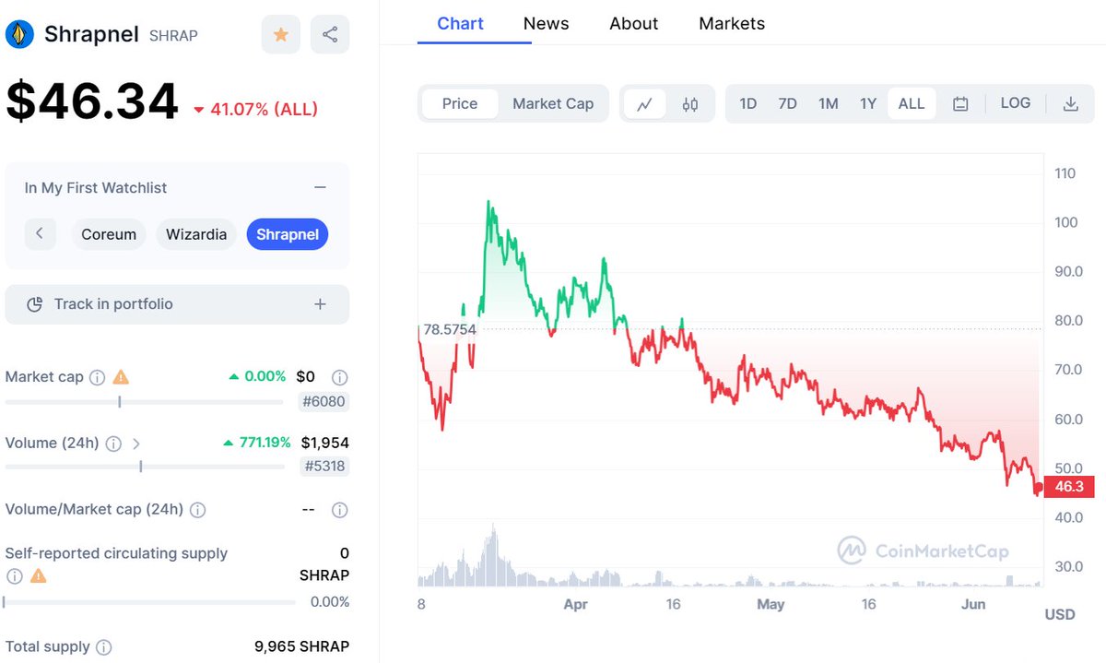Toggle the LOG scale button
This screenshot has width=1106, height=663.
(1016, 103)
